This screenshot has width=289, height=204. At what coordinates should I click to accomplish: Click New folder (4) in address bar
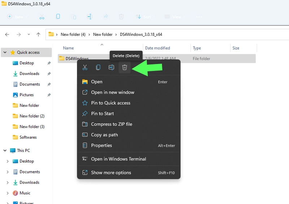(73, 34)
